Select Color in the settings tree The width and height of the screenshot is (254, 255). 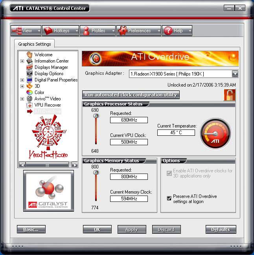pos(39,92)
